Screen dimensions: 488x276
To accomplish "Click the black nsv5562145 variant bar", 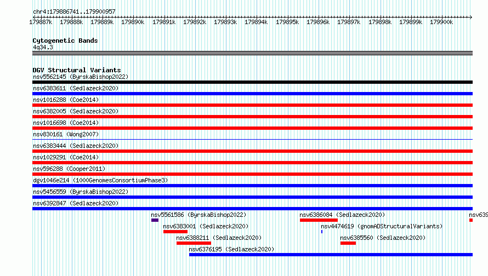I will [252, 82].
